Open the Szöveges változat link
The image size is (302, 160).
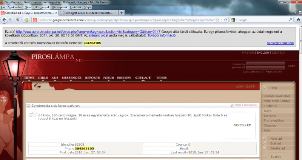pos(280,43)
